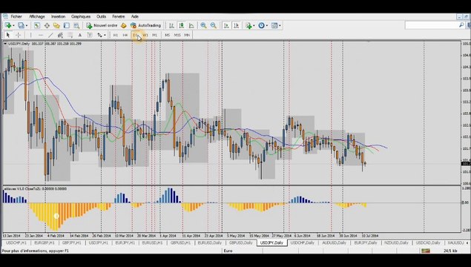
Task: Zoom out of the chart
Action: coord(214,25)
